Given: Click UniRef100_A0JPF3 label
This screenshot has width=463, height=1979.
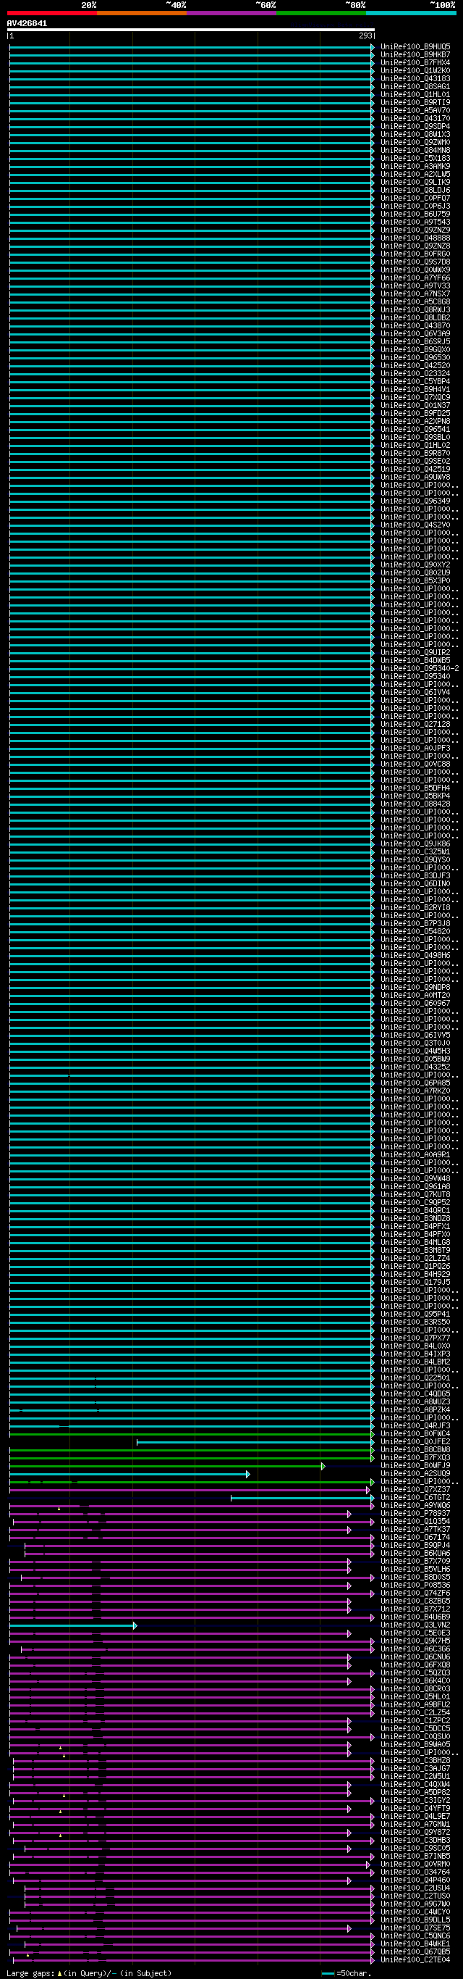Looking at the screenshot, I should (x=415, y=749).
